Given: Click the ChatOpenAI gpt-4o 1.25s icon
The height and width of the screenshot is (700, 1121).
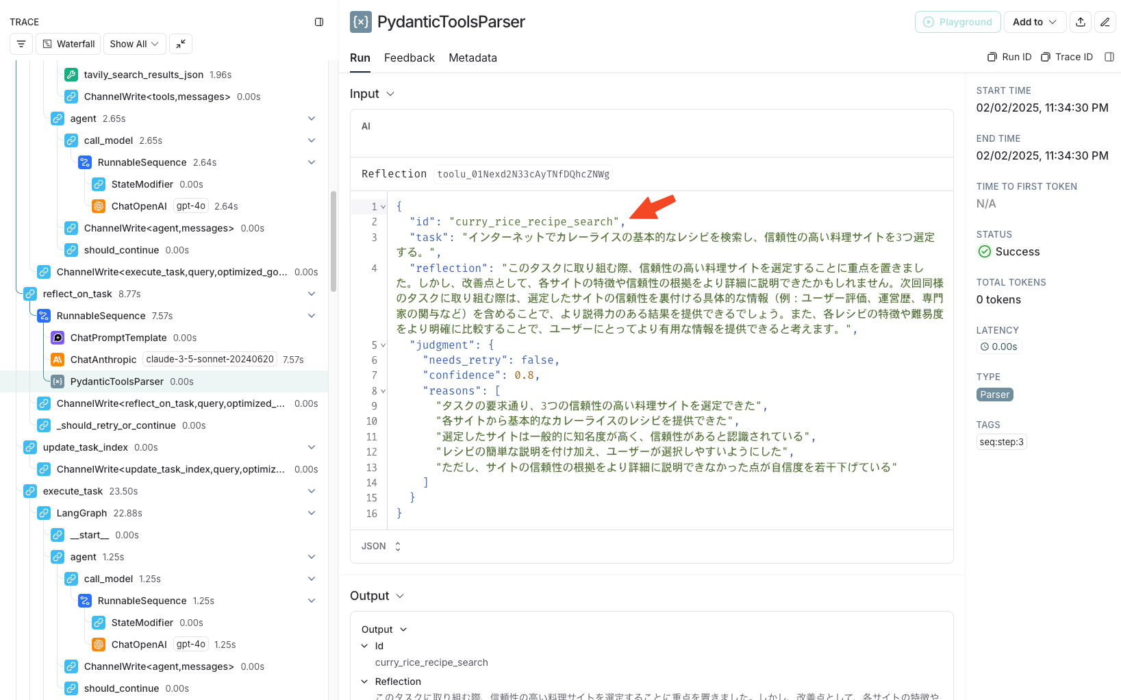Looking at the screenshot, I should pyautogui.click(x=99, y=645).
